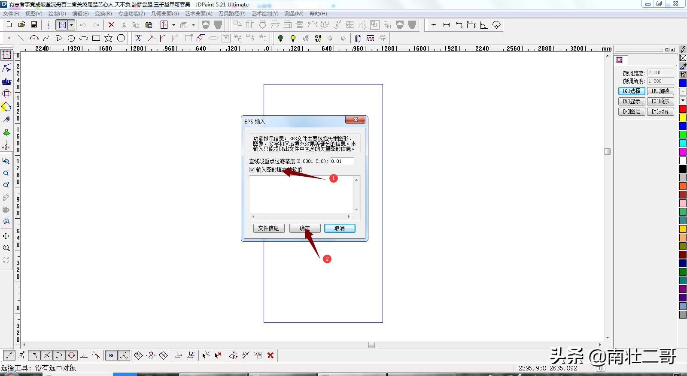The height and width of the screenshot is (376, 687).
Task: Open dropdown arrow next to 3D cube icon
Action: pyautogui.click(x=193, y=25)
